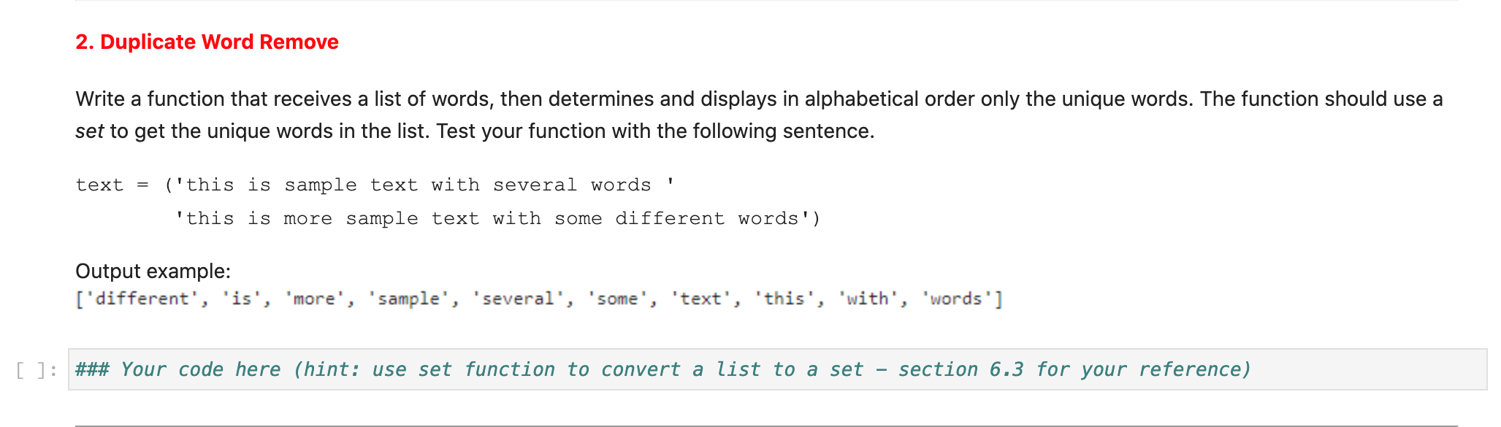The image size is (1501, 427).
Task: Click the '###' at the comment start
Action: click(92, 369)
